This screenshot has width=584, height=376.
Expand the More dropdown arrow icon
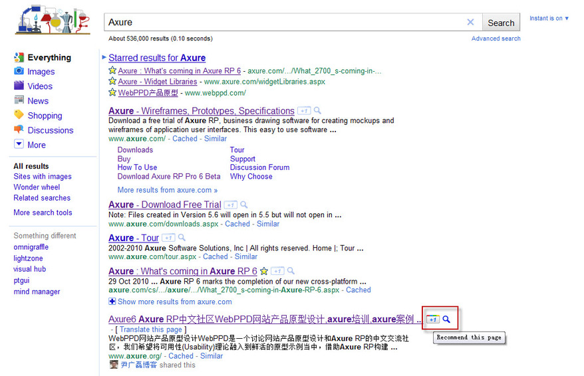pos(19,144)
